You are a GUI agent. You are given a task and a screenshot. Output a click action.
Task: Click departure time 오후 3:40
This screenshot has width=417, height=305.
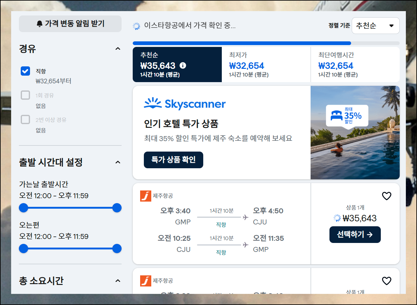point(175,211)
